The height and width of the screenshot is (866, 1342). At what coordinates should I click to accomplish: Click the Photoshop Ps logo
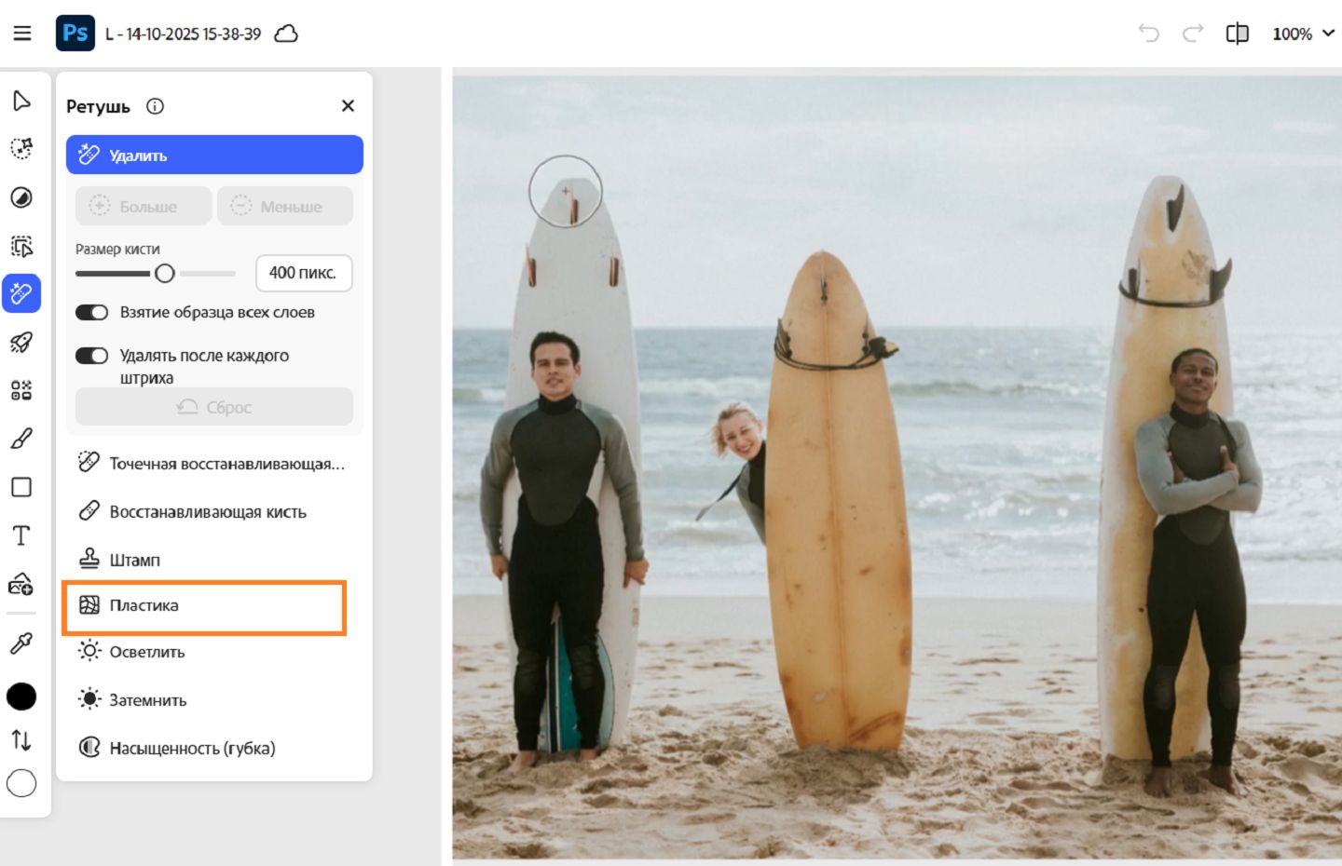(x=75, y=34)
